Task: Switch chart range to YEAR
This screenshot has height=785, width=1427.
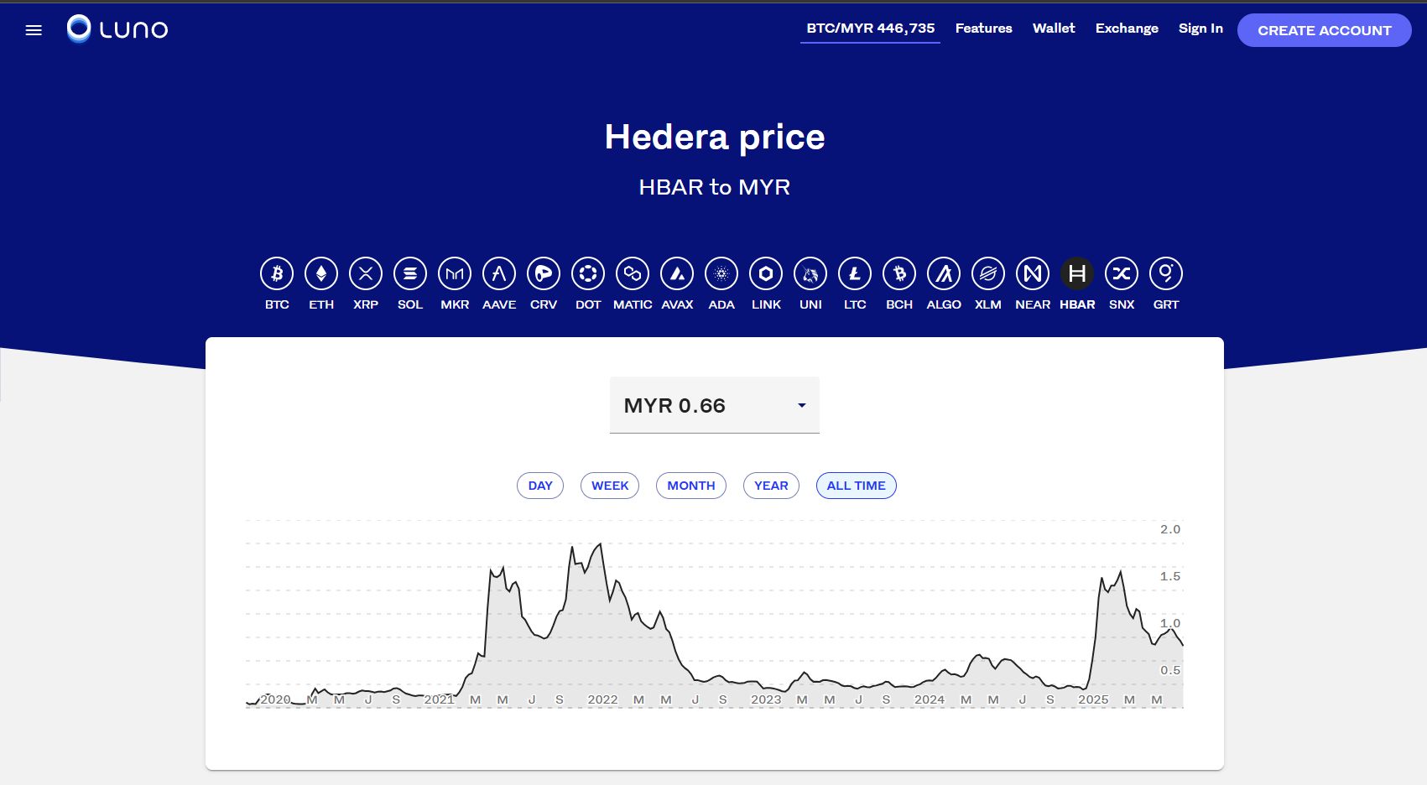Action: coord(771,486)
